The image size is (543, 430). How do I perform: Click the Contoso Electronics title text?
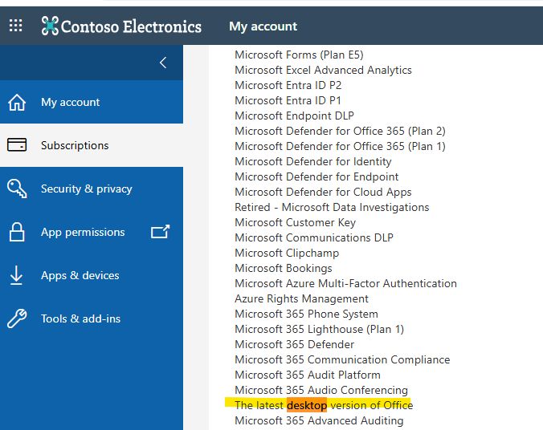[132, 26]
